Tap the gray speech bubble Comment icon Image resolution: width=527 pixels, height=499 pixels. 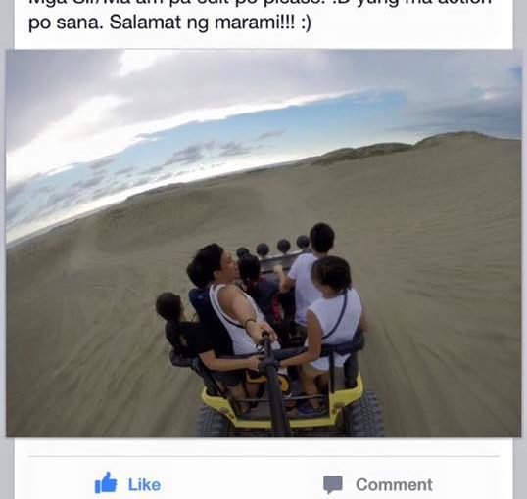[x=333, y=484]
